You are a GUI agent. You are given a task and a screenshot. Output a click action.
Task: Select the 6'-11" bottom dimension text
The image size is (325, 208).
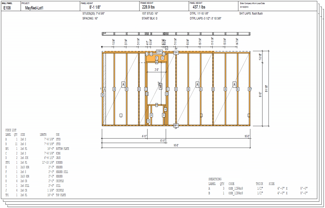[x=163, y=141]
